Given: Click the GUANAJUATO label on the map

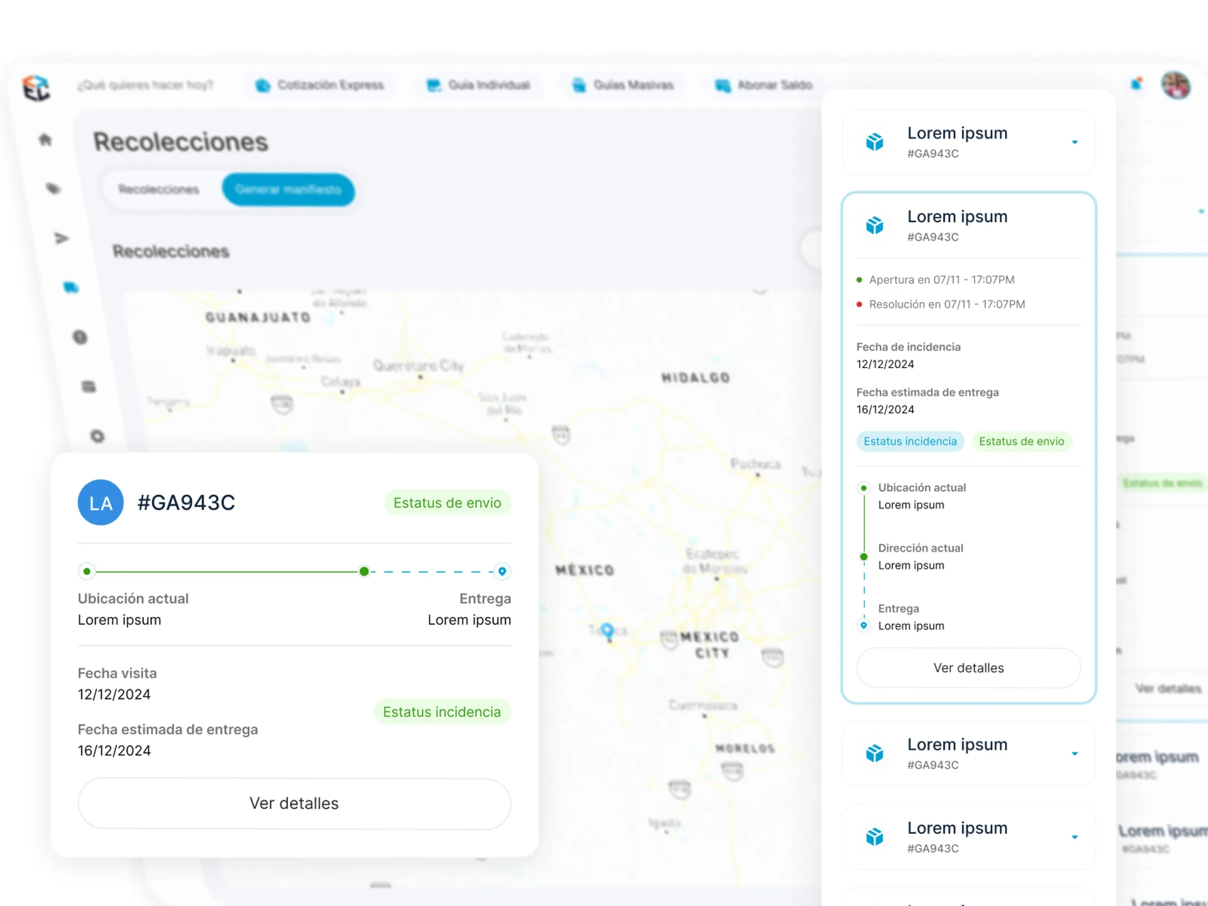Looking at the screenshot, I should 258,317.
